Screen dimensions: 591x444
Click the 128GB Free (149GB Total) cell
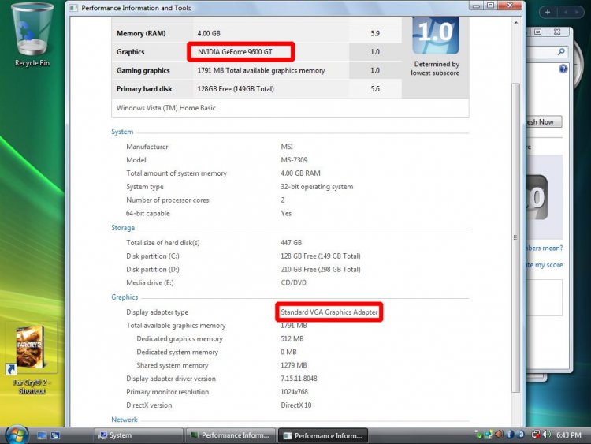pyautogui.click(x=236, y=89)
